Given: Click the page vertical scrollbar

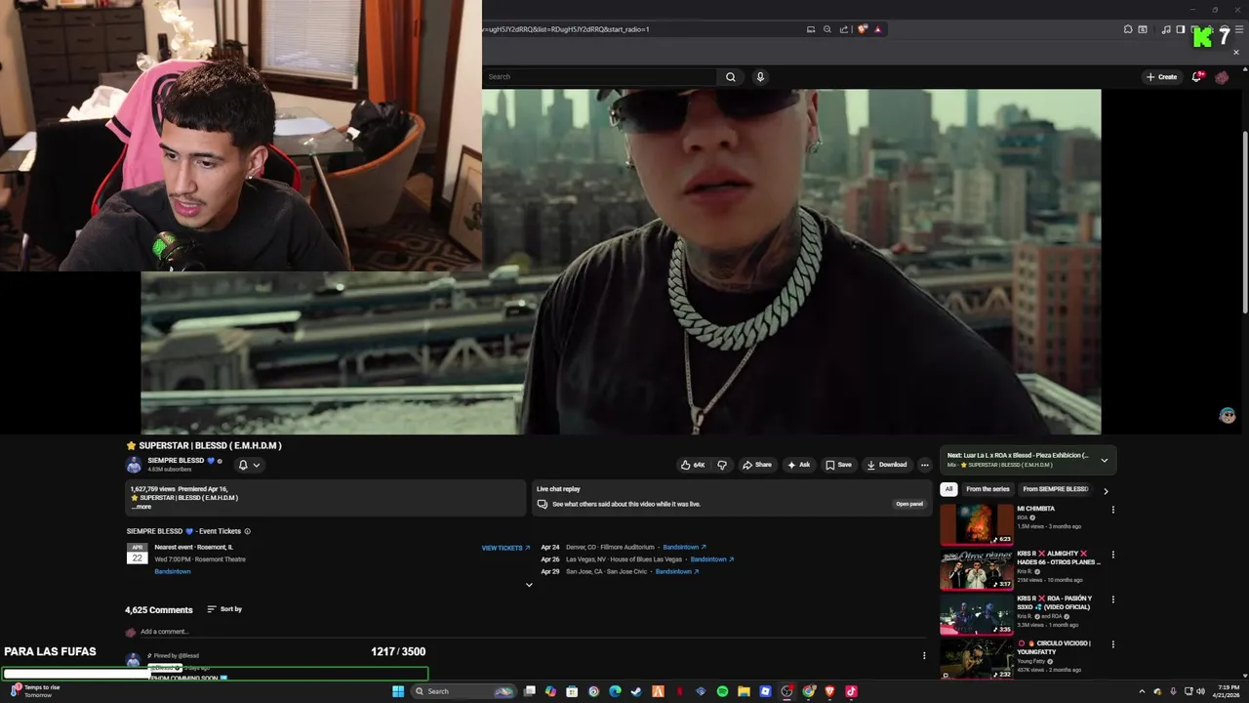Looking at the screenshot, I should tap(1244, 223).
